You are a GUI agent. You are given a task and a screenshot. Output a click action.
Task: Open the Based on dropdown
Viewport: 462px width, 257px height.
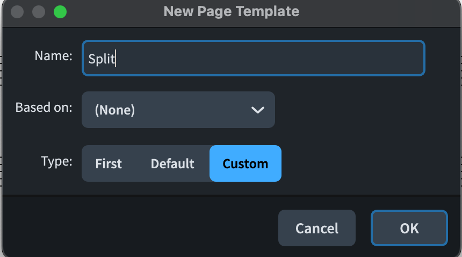pyautogui.click(x=178, y=110)
